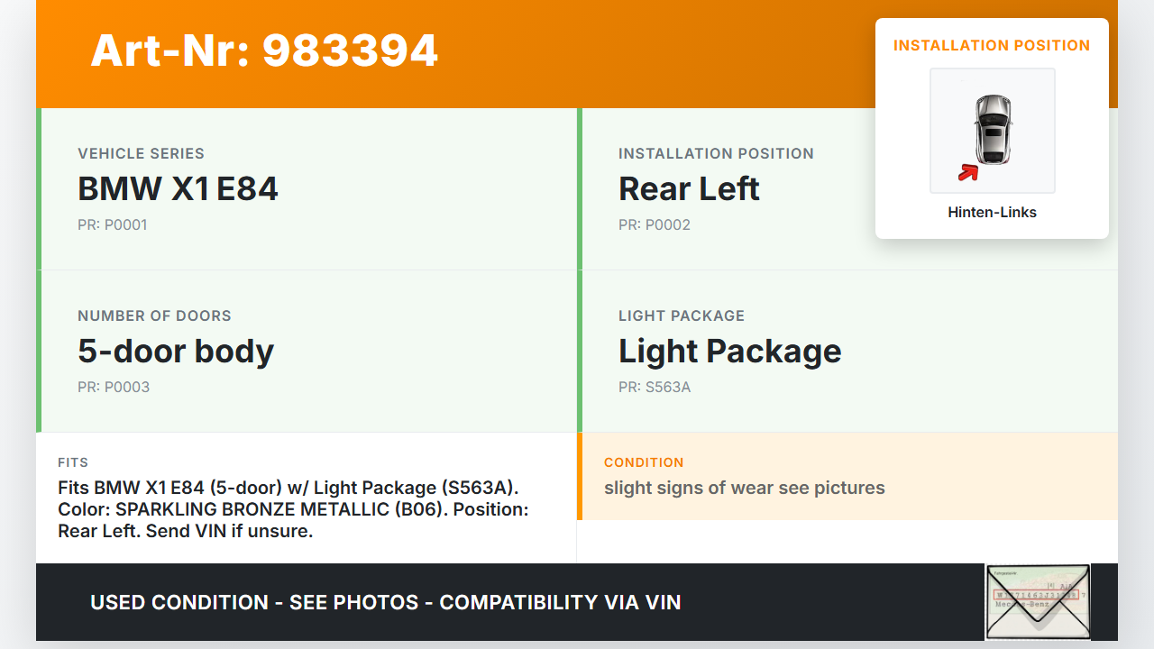Click the PR: P0002 code

pyautogui.click(x=654, y=224)
